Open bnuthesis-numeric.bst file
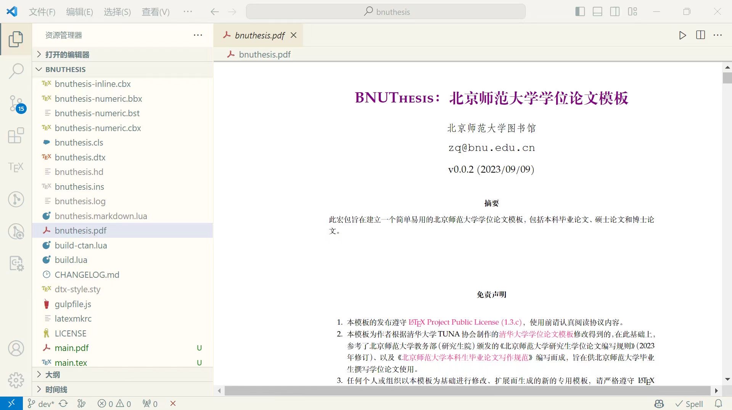 [x=122, y=113]
